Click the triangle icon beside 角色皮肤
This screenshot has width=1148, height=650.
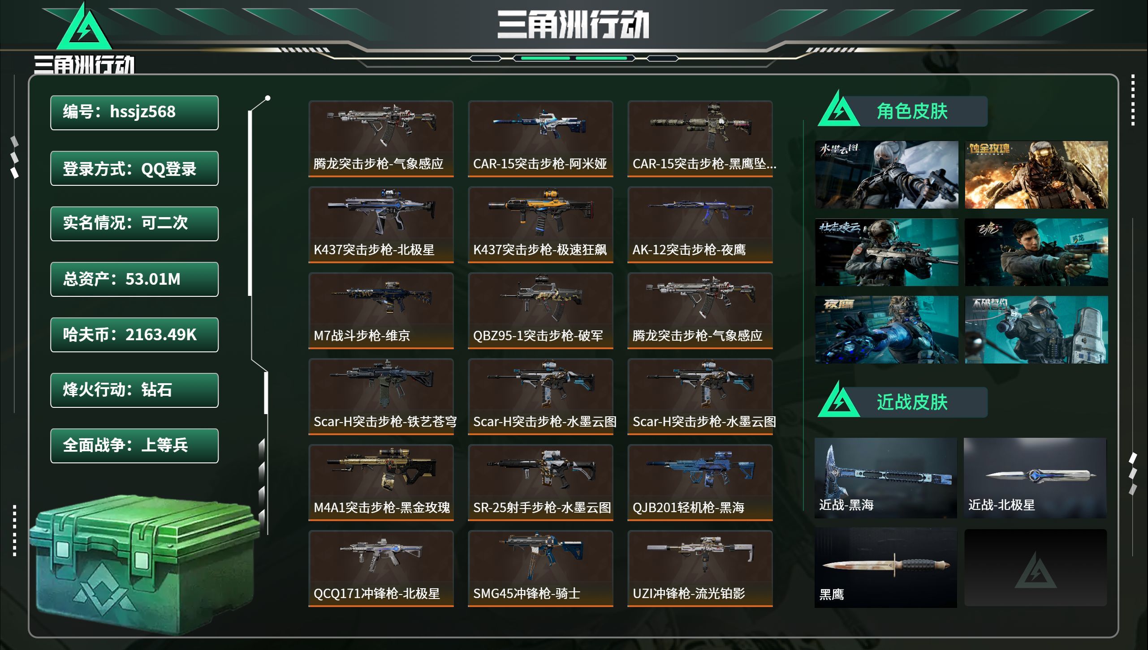coord(839,108)
